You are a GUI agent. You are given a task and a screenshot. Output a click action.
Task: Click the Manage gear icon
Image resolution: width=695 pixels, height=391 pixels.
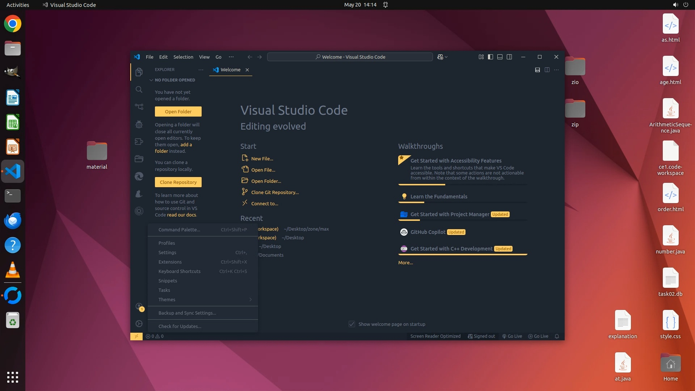139,324
